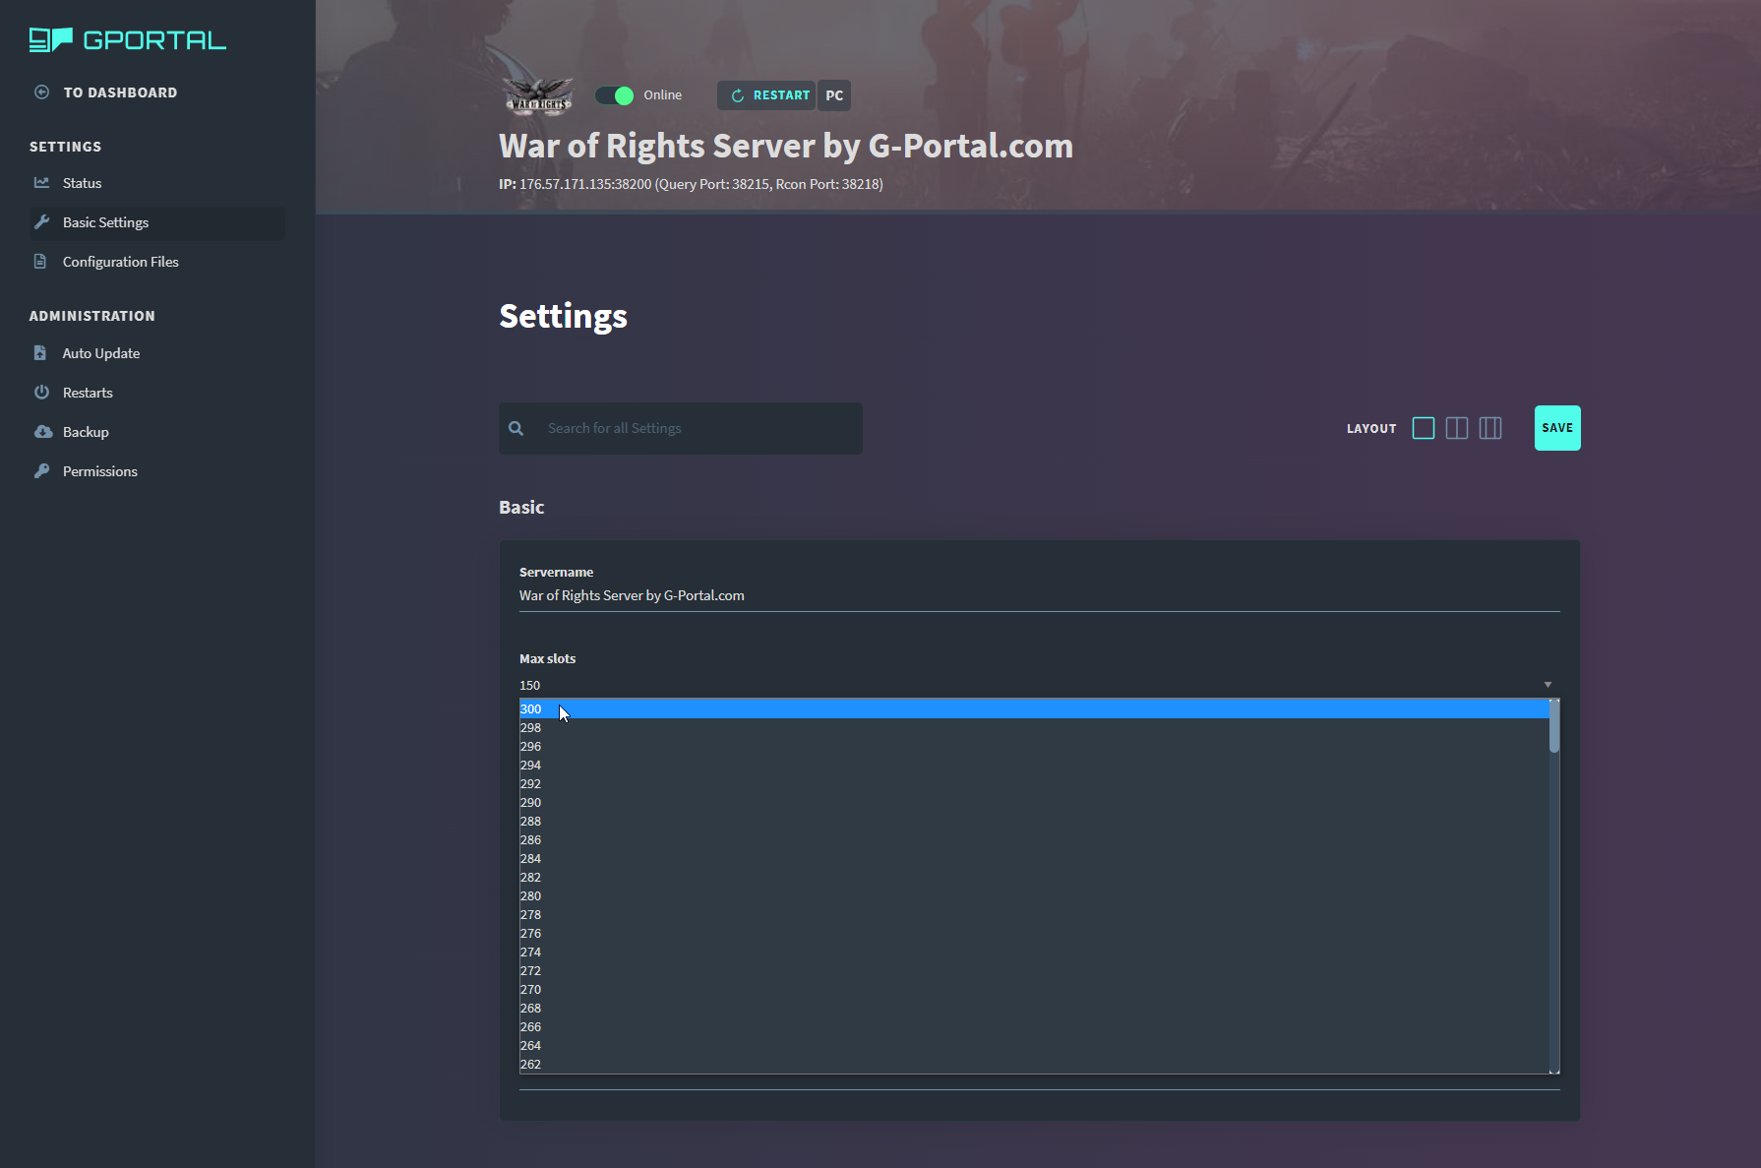Image resolution: width=1761 pixels, height=1168 pixels.
Task: Go to Backup page
Action: (157, 432)
